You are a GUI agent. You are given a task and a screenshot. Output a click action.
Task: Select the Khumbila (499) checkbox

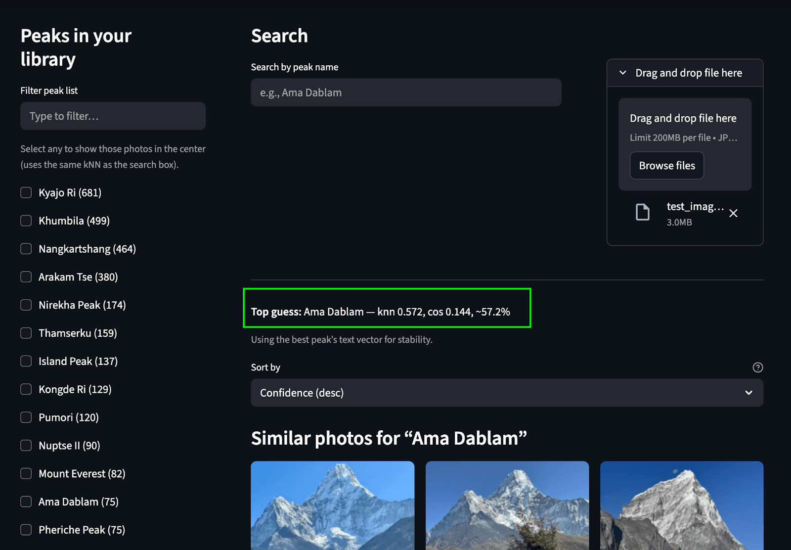[26, 221]
